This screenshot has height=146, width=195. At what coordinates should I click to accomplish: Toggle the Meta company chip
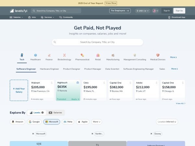(x=68, y=122)
